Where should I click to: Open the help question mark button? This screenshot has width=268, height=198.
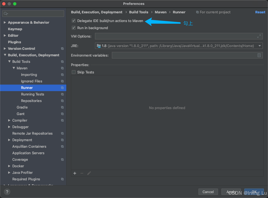[7, 192]
